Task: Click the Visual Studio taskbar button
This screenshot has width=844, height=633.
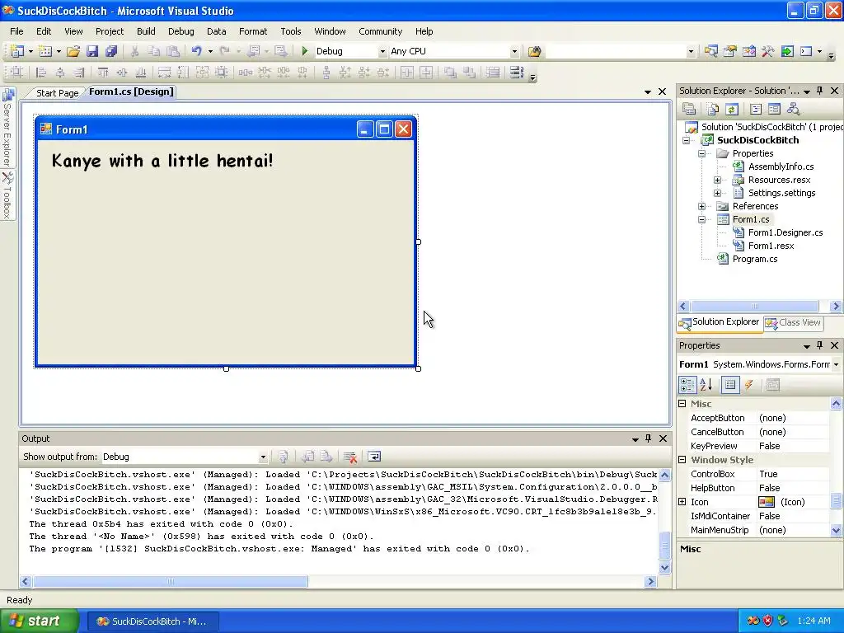Action: tap(152, 621)
